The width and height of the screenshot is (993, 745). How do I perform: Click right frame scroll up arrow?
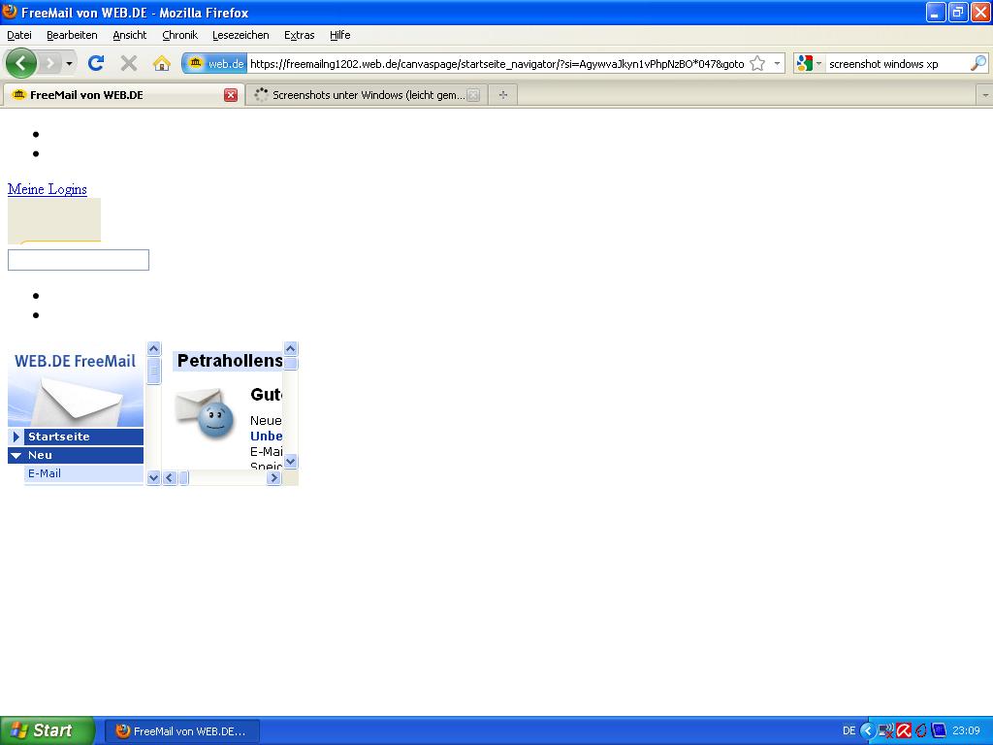point(291,348)
